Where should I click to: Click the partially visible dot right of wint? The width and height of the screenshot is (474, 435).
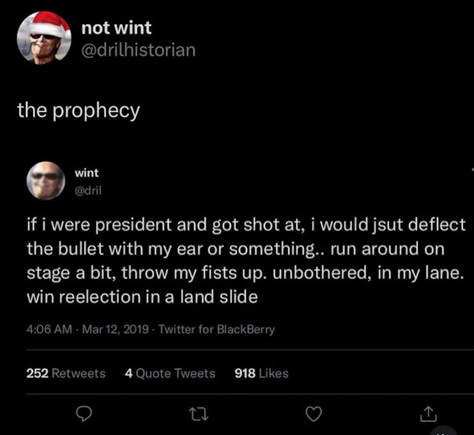pos(472,170)
